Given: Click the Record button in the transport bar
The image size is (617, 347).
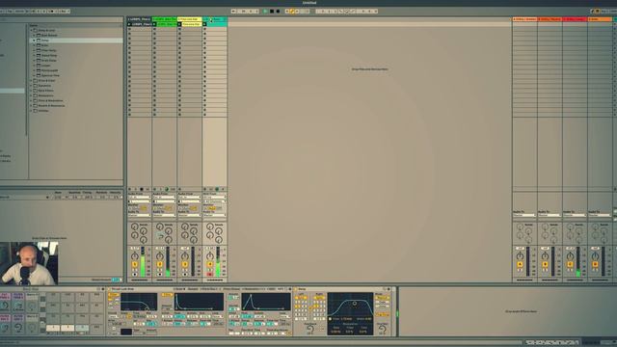Looking at the screenshot, I should tap(278, 12).
